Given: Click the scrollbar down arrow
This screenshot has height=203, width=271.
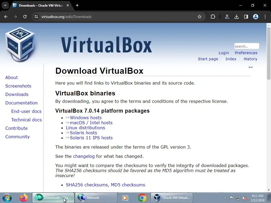Looking at the screenshot, I should click(x=269, y=190).
